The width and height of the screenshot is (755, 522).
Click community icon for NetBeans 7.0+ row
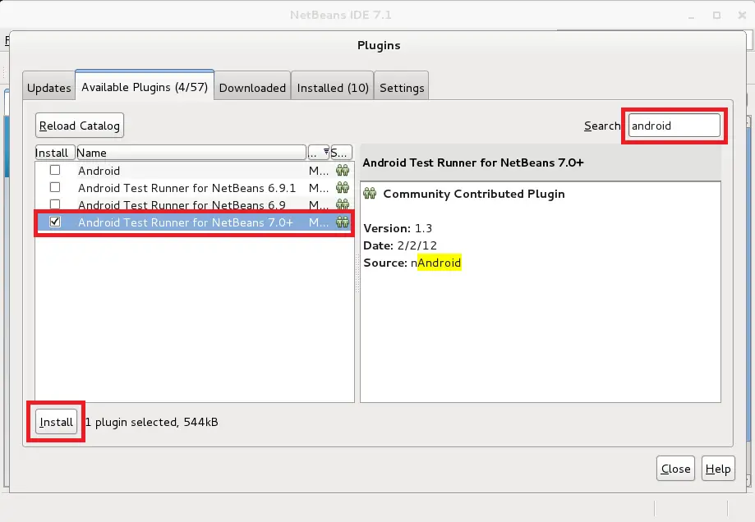pos(343,222)
